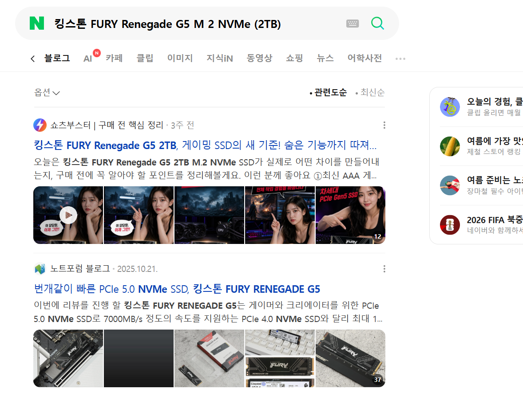Image resolution: width=523 pixels, height=393 pixels.
Task: Open the dark GPU and CPU thumbnail
Action: [209, 215]
